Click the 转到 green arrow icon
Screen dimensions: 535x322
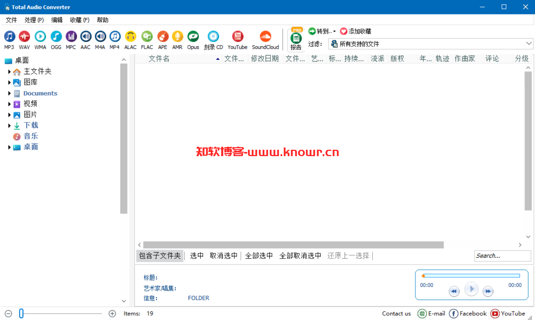tap(312, 31)
